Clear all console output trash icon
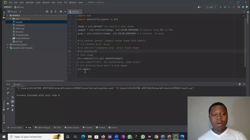 12,110
